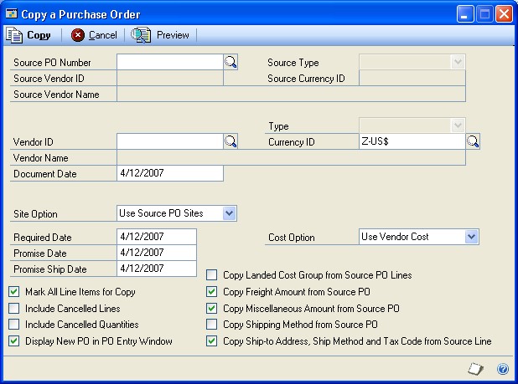Click the Source Currency ID field
Screen dimensions: 518x384
pyautogui.click(x=412, y=78)
